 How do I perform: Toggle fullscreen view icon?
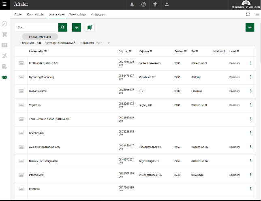(x=248, y=14)
